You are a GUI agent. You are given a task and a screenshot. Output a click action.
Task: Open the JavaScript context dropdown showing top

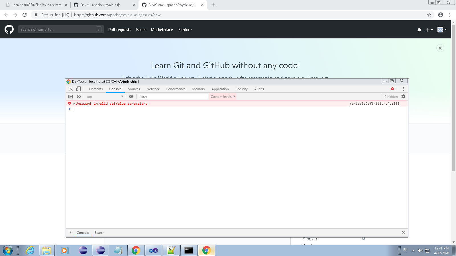pyautogui.click(x=105, y=96)
